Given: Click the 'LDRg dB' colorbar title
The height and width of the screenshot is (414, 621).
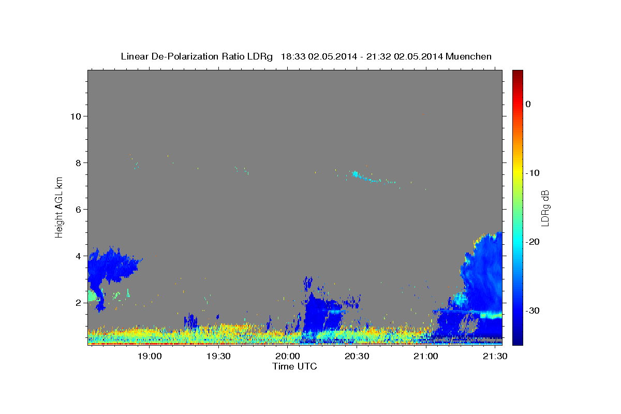Looking at the screenshot, I should tap(545, 208).
